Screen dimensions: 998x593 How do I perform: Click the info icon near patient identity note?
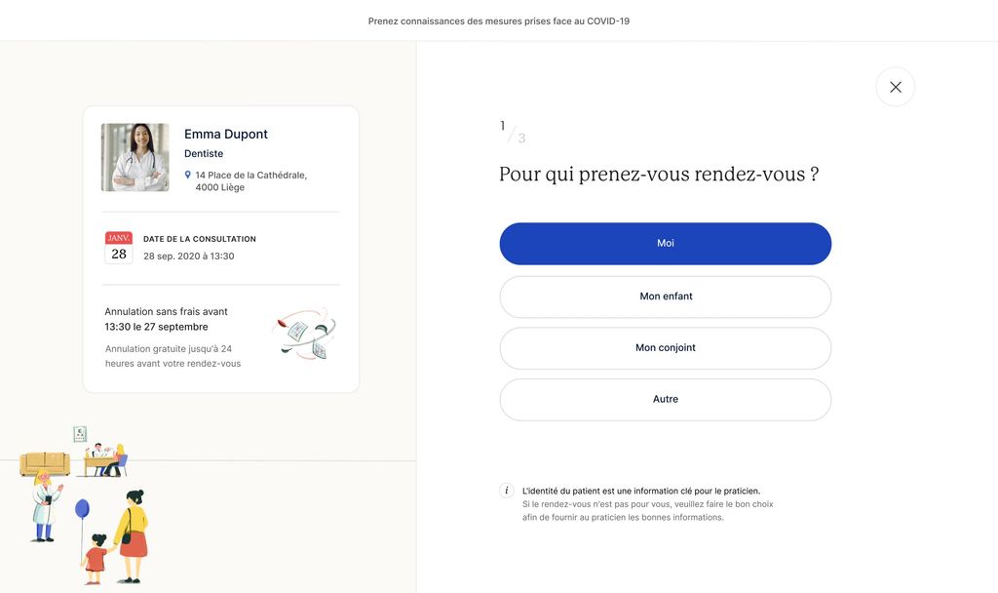[507, 491]
